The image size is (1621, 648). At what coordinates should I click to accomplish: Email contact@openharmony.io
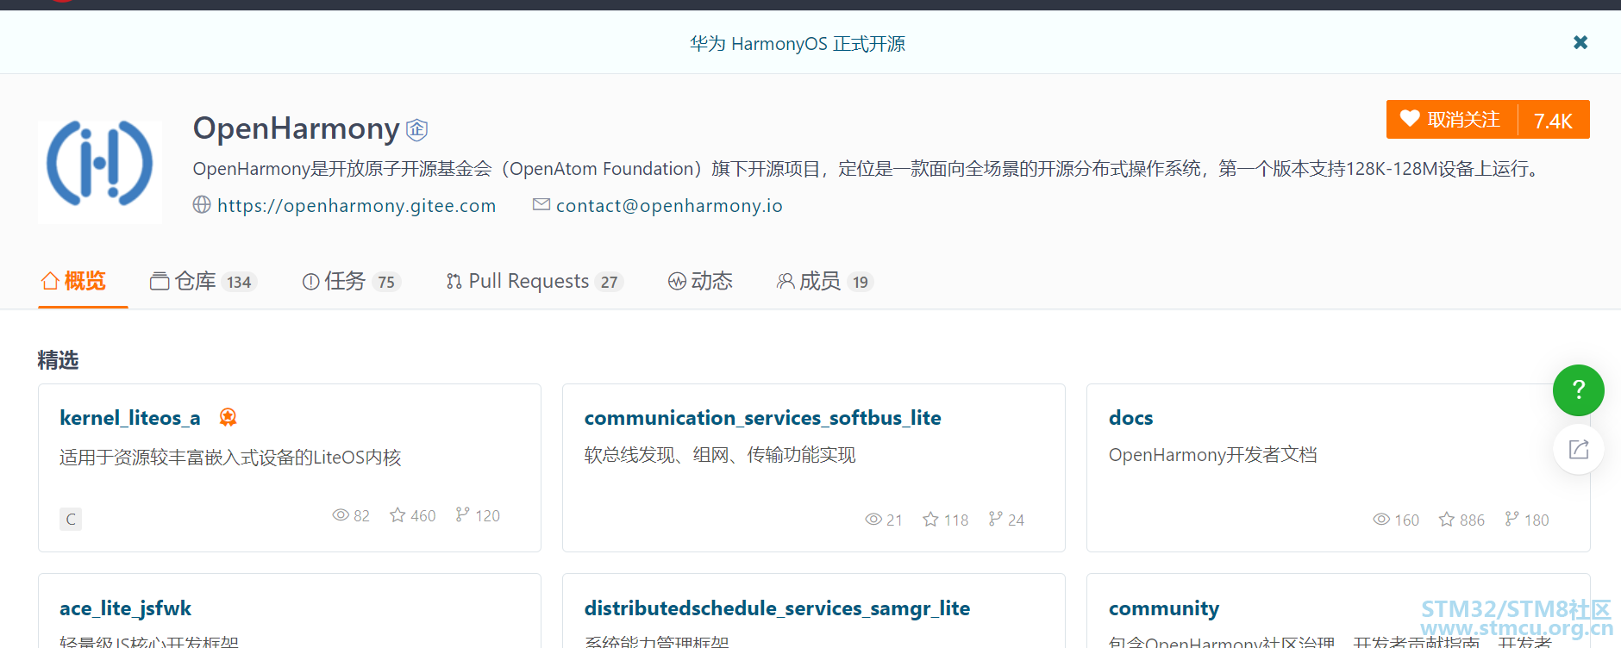pyautogui.click(x=669, y=206)
